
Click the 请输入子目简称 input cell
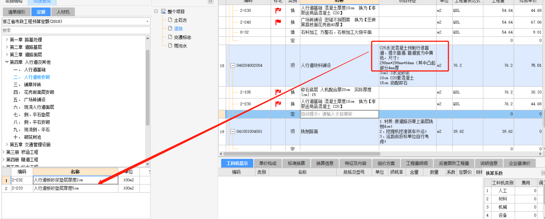click(339, 114)
